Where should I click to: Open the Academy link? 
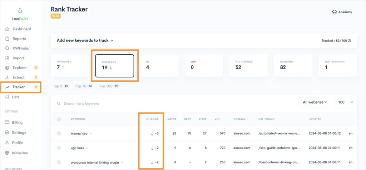coord(342,12)
